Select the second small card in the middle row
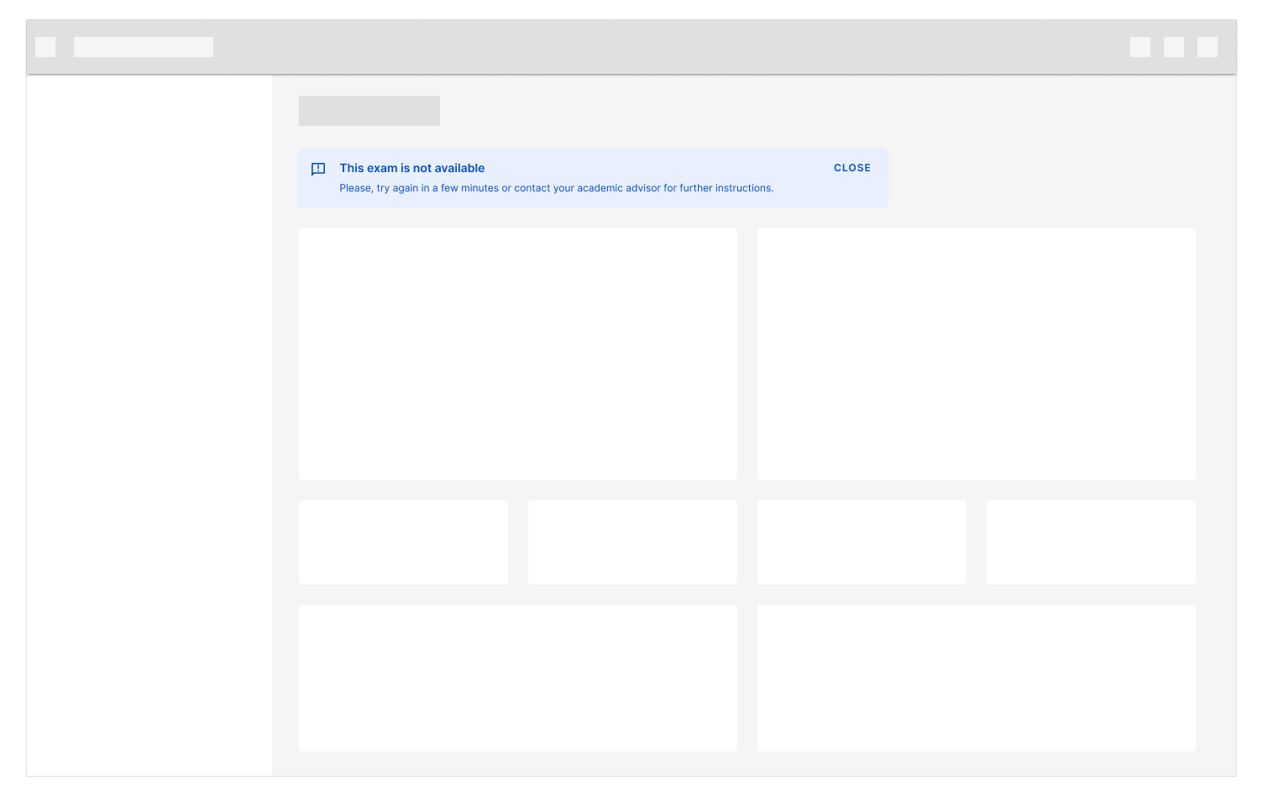Viewport: 1263px width, 796px height. [x=632, y=542]
